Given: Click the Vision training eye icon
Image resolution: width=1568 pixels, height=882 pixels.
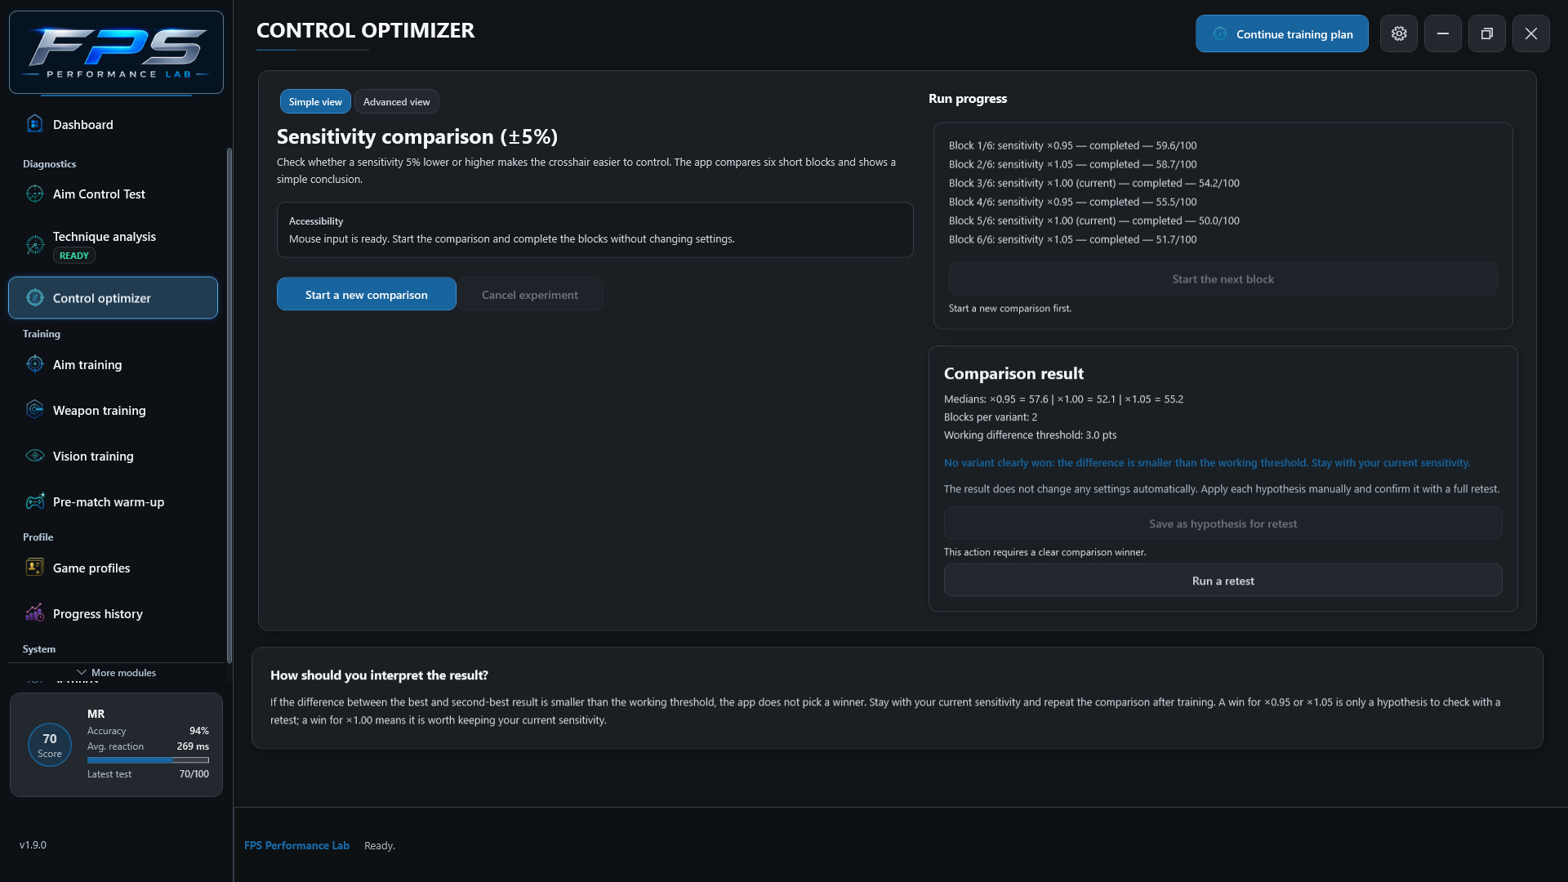Looking at the screenshot, I should [34, 456].
